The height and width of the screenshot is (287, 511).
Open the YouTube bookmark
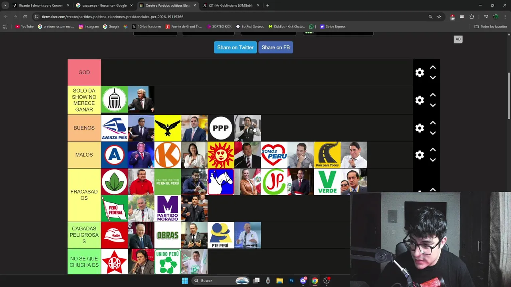coord(24,27)
